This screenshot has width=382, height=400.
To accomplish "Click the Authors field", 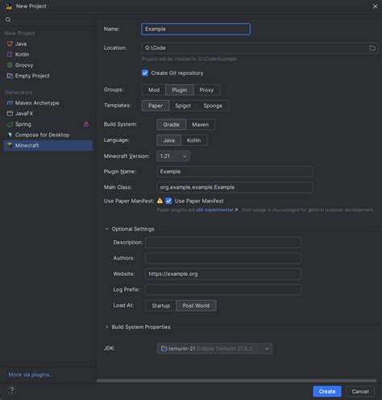I will click(x=223, y=258).
